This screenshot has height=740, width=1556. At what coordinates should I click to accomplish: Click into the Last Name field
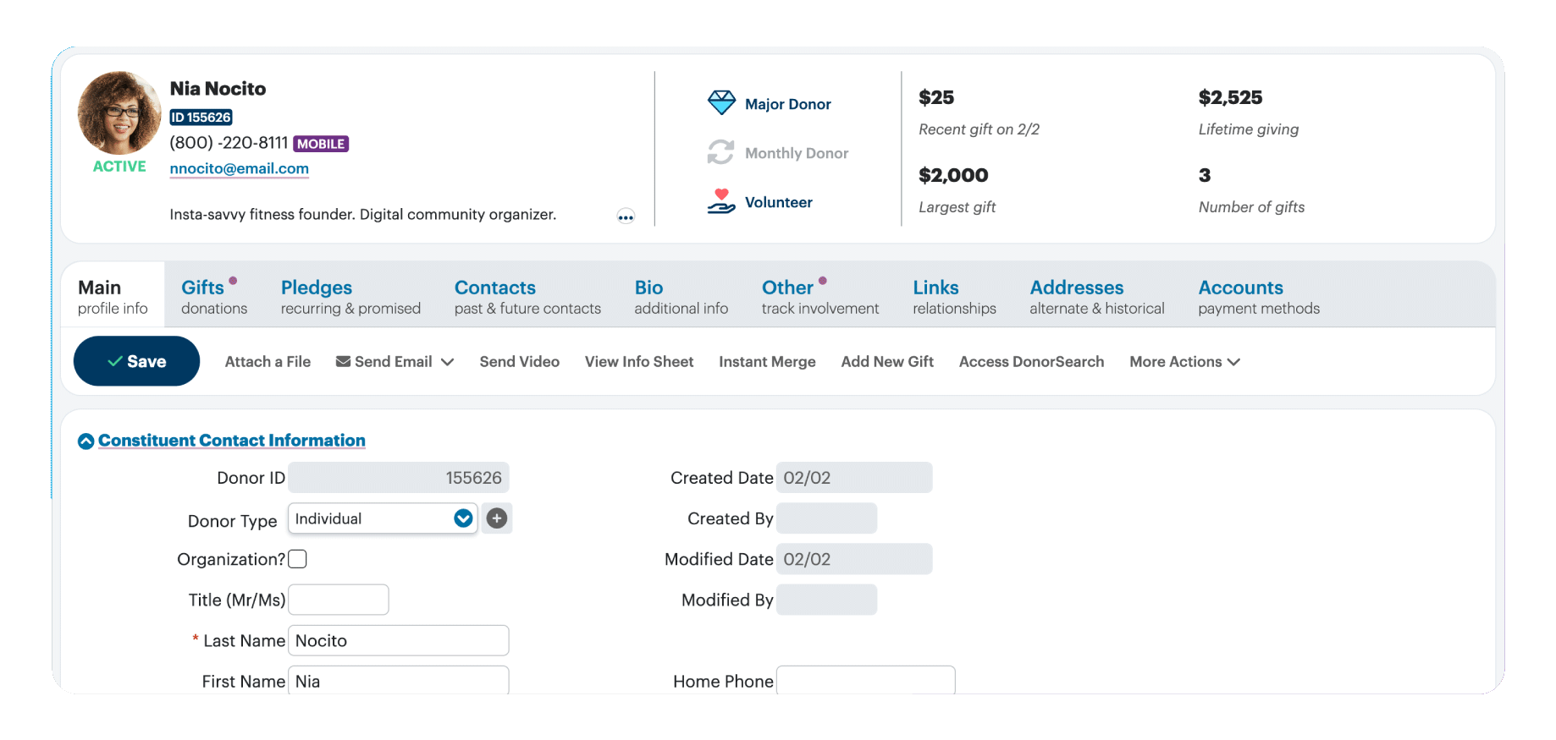pos(398,641)
